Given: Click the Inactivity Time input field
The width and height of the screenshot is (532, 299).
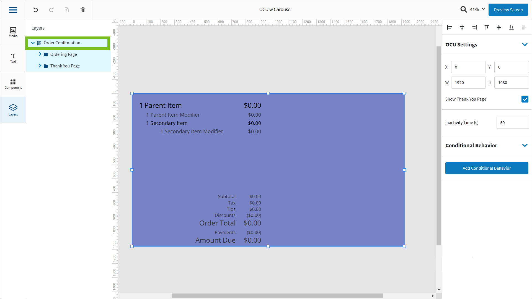Looking at the screenshot, I should [x=512, y=123].
